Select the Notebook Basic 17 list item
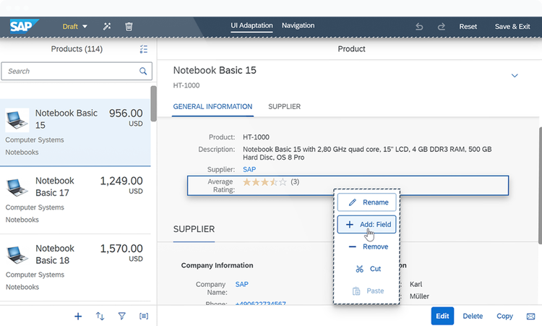 click(x=75, y=200)
